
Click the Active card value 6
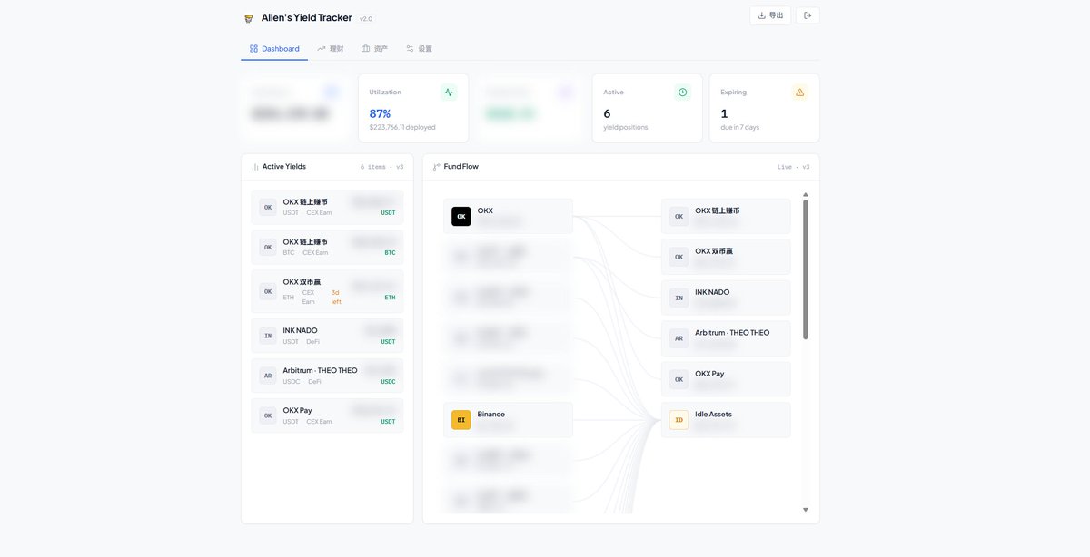(x=607, y=113)
